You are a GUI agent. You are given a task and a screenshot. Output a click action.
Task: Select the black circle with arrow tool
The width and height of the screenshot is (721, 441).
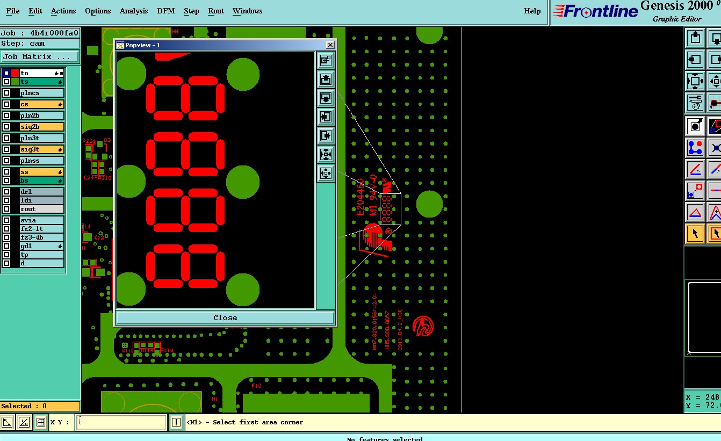pos(695,126)
